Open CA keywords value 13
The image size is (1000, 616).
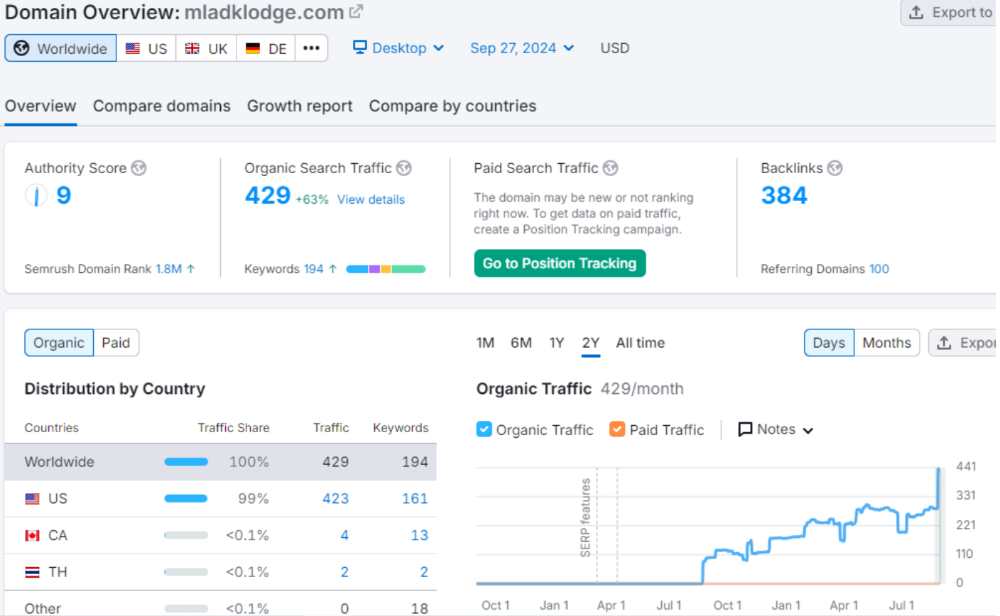click(x=420, y=536)
